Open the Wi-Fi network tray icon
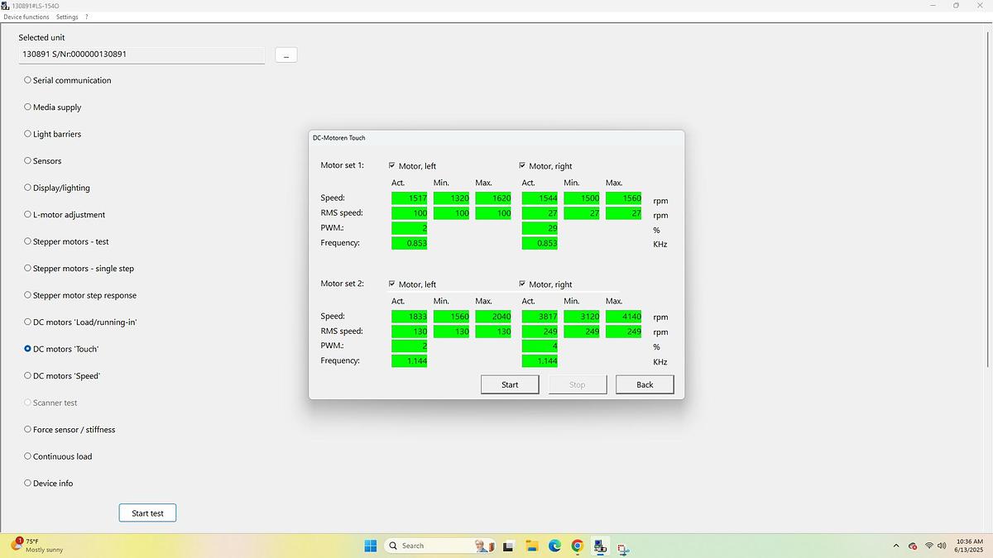Image resolution: width=993 pixels, height=558 pixels. point(928,546)
